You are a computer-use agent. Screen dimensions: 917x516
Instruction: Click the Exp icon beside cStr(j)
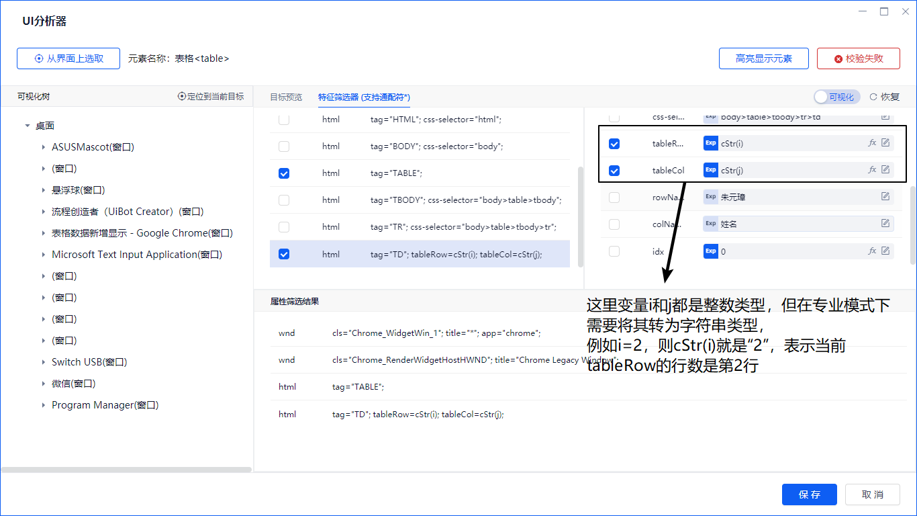(711, 170)
